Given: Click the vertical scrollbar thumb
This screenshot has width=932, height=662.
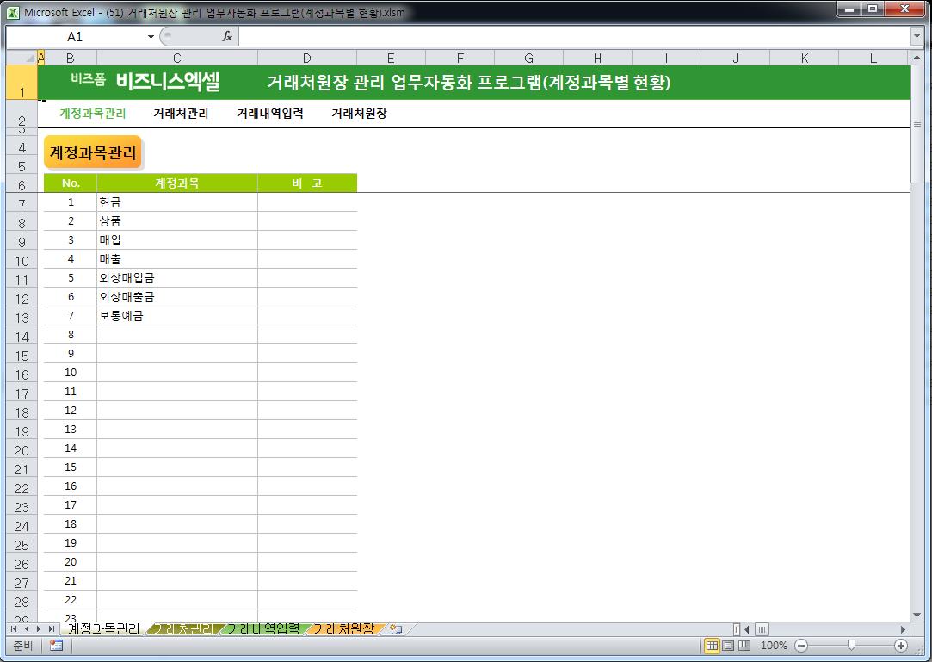Looking at the screenshot, I should (x=917, y=123).
